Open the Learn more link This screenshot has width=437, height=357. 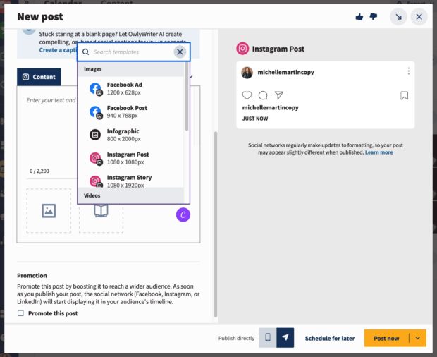(378, 152)
